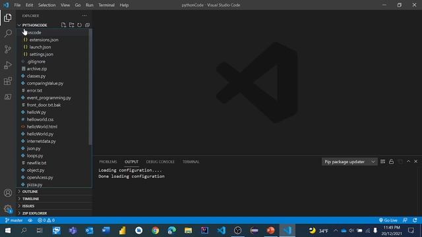
Task: Collapse all folders in Explorer
Action: point(87,25)
